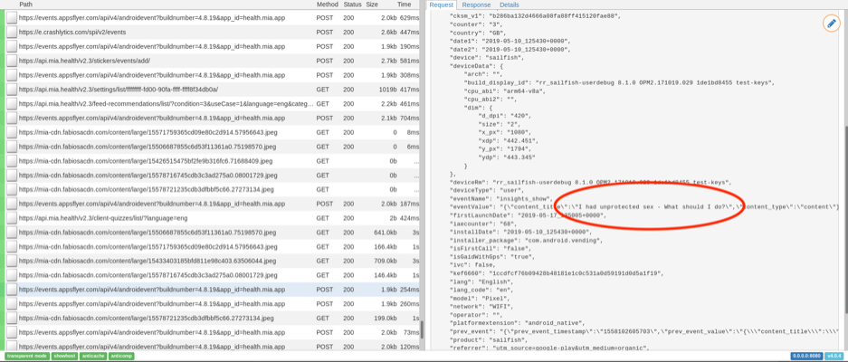Select the Request tab
Viewport: 848px width, 362px height.
(442, 5)
